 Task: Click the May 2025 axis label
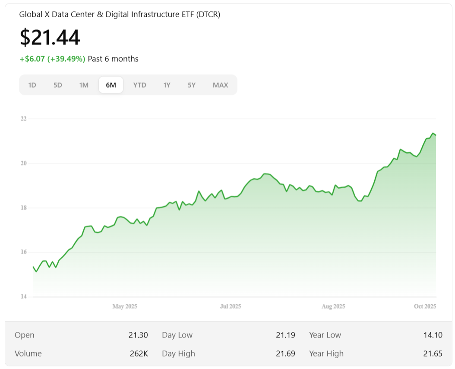(x=125, y=306)
